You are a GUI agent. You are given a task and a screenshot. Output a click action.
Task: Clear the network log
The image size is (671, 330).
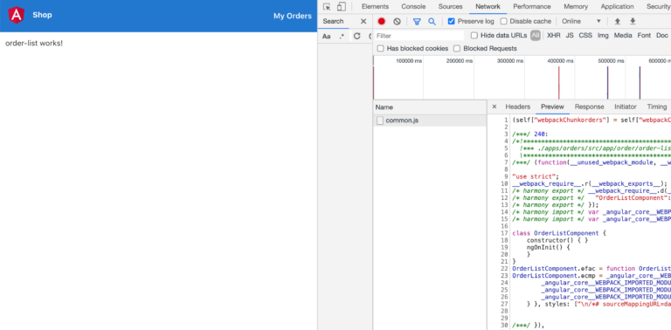398,21
